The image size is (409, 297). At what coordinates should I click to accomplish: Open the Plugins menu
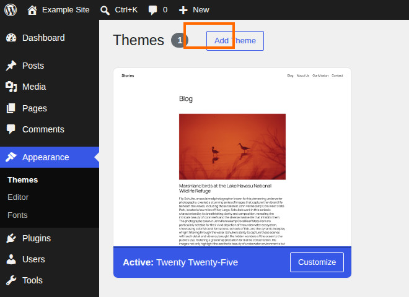[x=37, y=238]
